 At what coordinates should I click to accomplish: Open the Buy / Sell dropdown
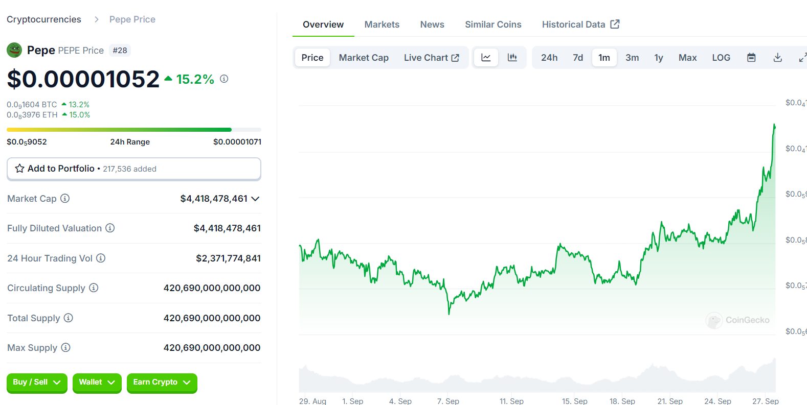coord(37,383)
